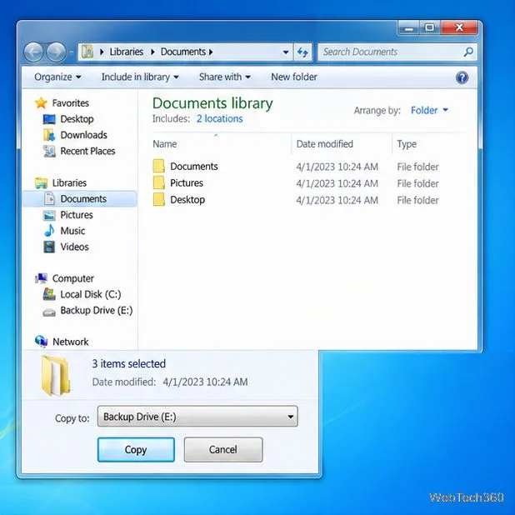This screenshot has height=515, width=515.
Task: Click the Forward navigation arrow button
Action: pyautogui.click(x=56, y=52)
